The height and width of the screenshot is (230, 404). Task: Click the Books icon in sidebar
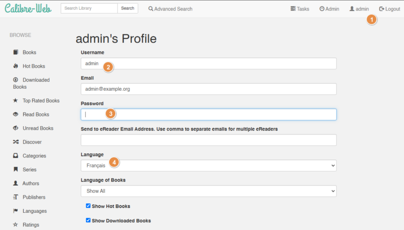(16, 52)
